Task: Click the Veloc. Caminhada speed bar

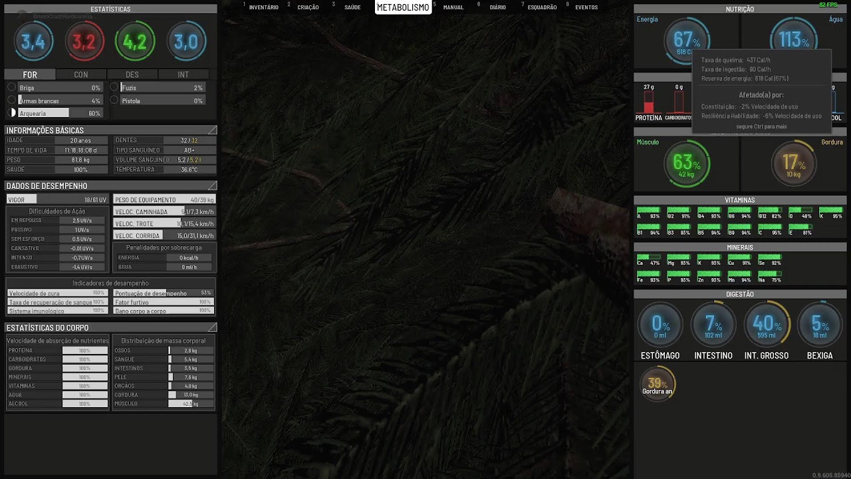Action: coord(164,212)
